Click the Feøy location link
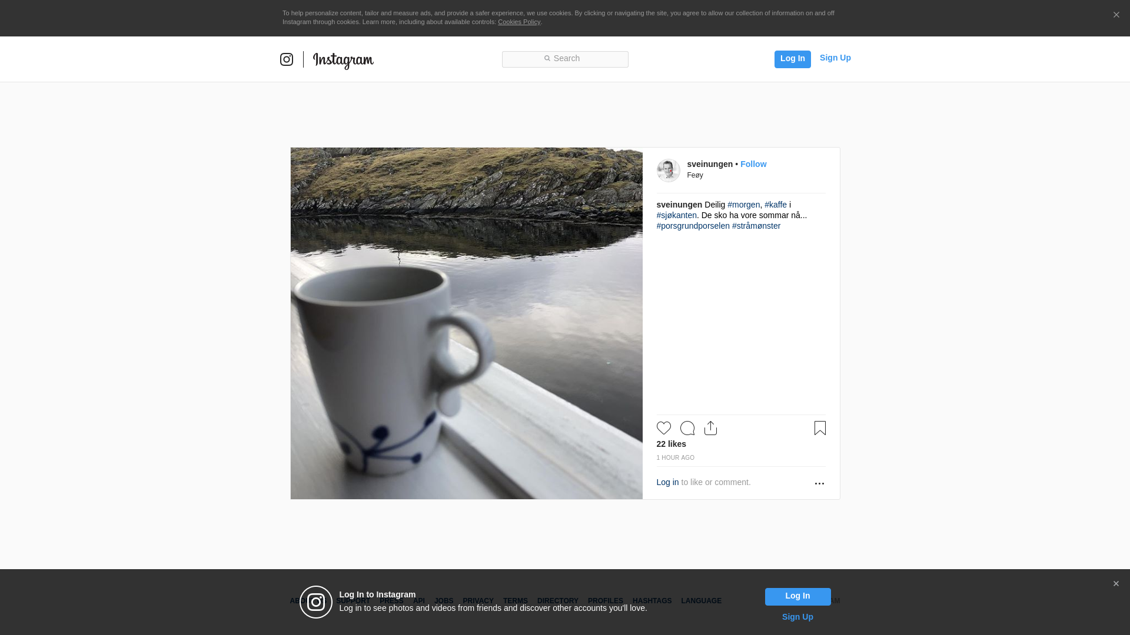Screen dimensions: 1130x635 pos(694,175)
